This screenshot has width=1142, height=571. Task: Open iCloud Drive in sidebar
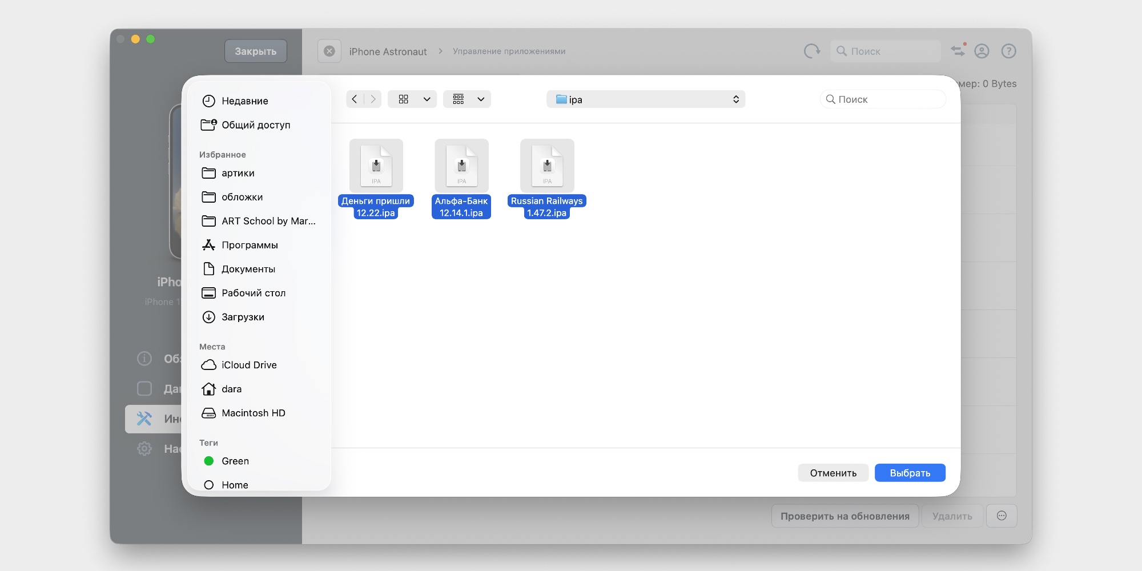click(x=248, y=365)
